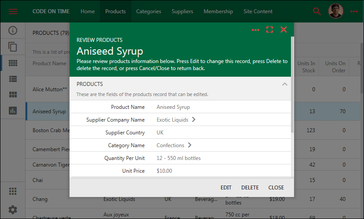The height and width of the screenshot is (219, 364).
Task: Switch to grid view sidebar icon
Action: pos(13,63)
